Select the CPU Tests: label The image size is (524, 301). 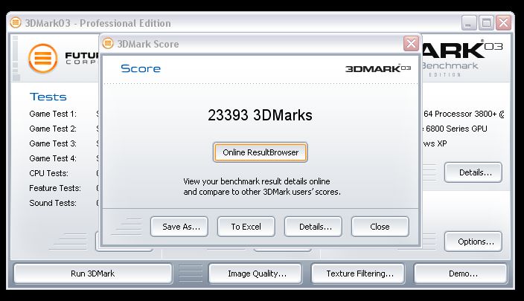[49, 173]
